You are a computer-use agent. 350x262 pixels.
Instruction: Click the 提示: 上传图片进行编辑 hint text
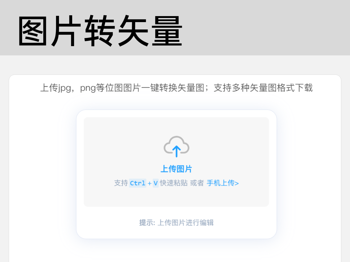tap(176, 223)
